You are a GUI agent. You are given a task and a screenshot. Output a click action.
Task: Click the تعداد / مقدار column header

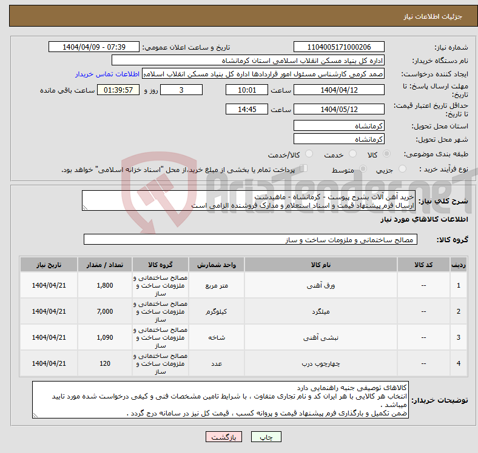[105, 265]
